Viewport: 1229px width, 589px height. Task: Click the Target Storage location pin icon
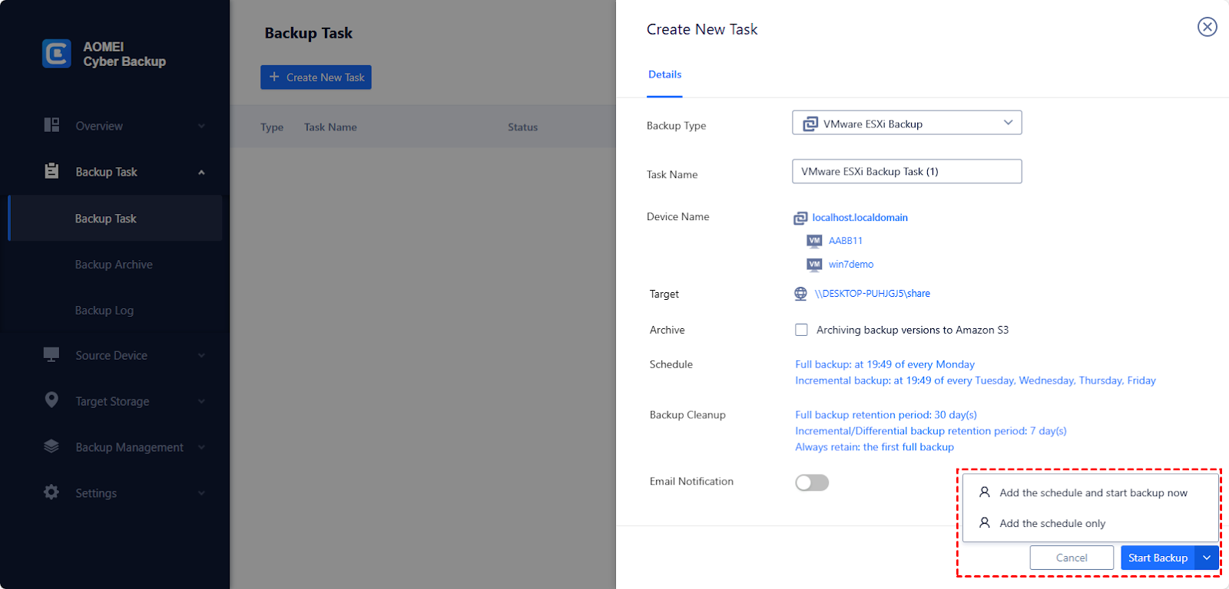tap(51, 400)
